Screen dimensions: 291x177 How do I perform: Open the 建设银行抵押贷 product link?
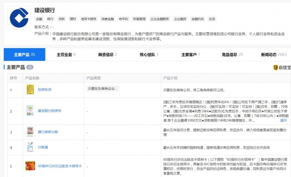pos(49,111)
